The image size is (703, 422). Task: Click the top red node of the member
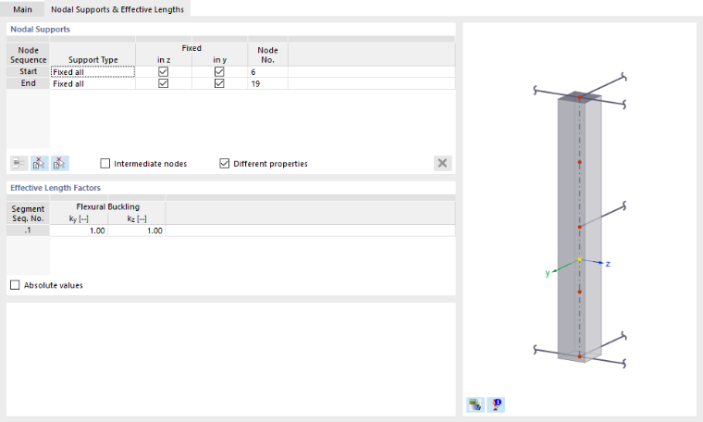(x=580, y=97)
